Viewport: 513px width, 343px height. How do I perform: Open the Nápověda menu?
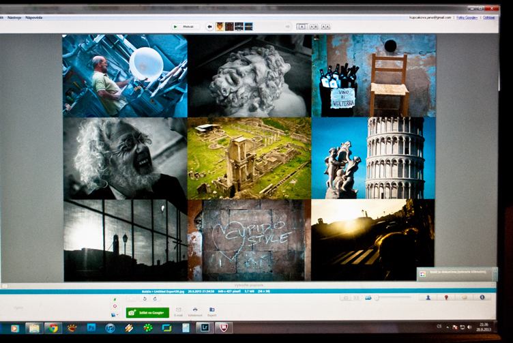click(x=34, y=17)
